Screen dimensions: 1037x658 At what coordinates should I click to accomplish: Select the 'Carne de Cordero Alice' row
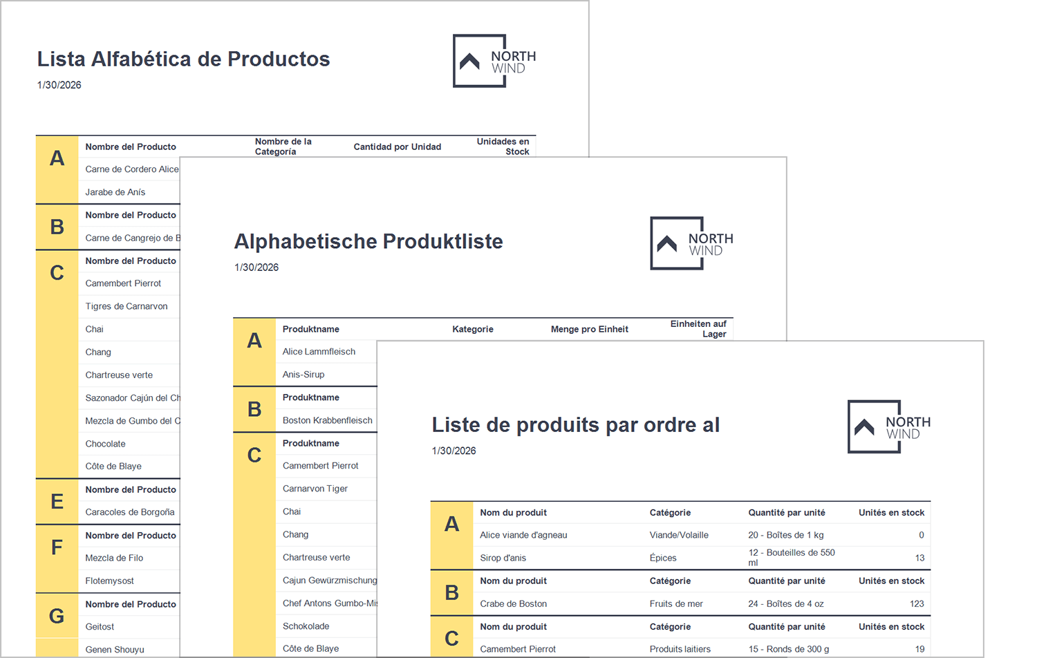click(129, 169)
